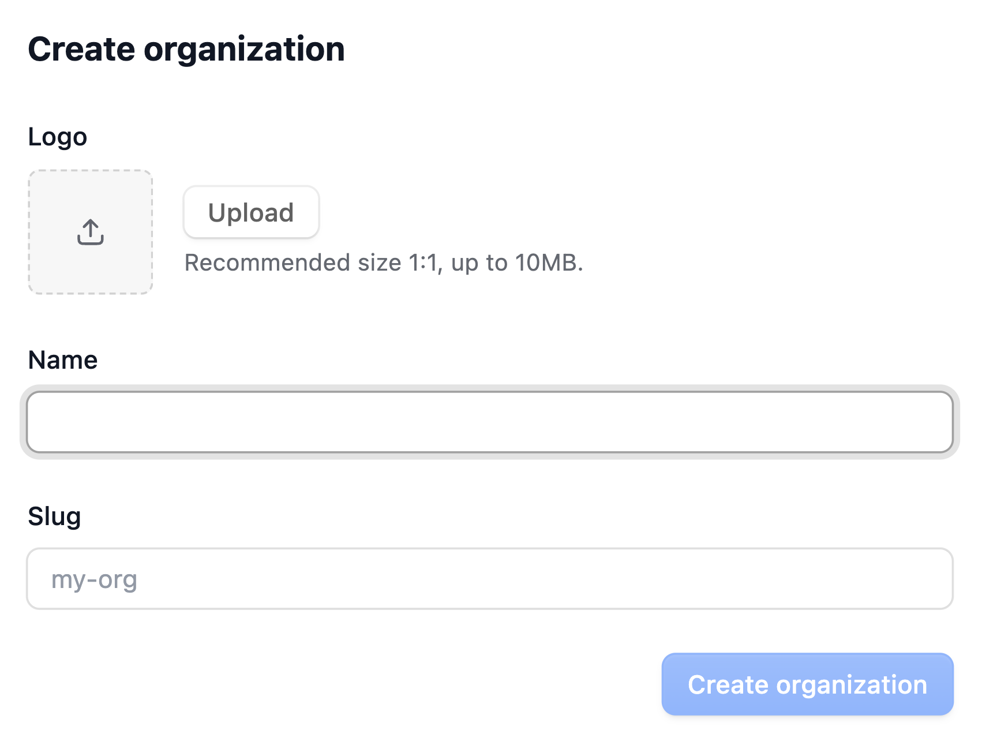Click the "Create organization" page heading
The width and height of the screenshot is (982, 749).
coord(186,49)
